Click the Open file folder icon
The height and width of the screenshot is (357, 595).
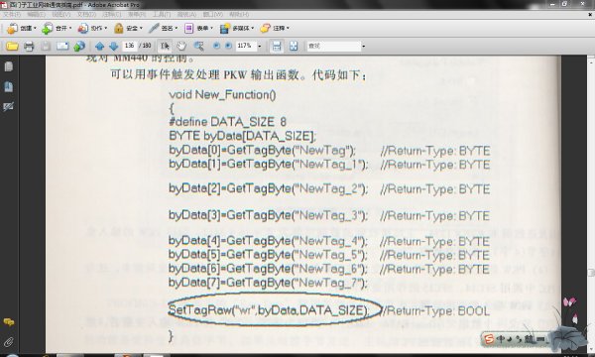click(12, 47)
